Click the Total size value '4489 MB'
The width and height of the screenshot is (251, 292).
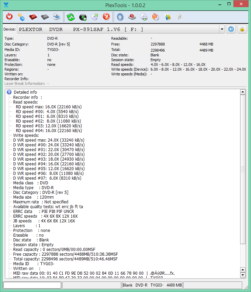pos(206,50)
